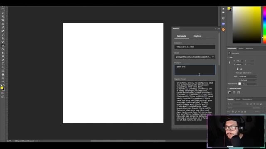Select the Frame tool
Viewport: 266px width, 149px height.
3,24
